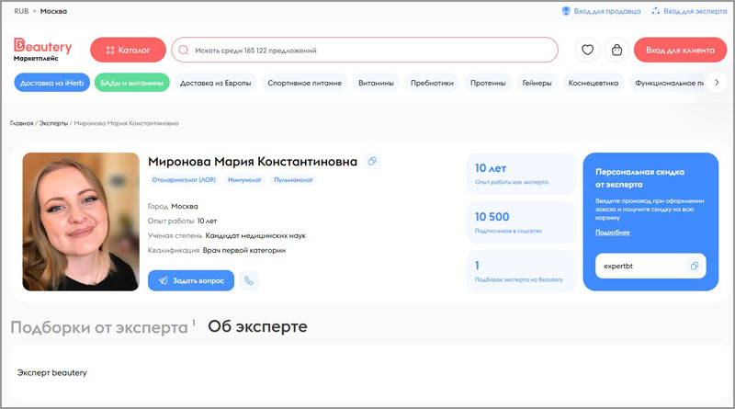Click Отоларинголог (ЛОР) specialty tag
735x409 pixels.
(184, 179)
